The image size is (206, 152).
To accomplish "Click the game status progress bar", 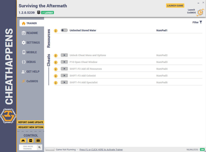I will coord(50,149).
